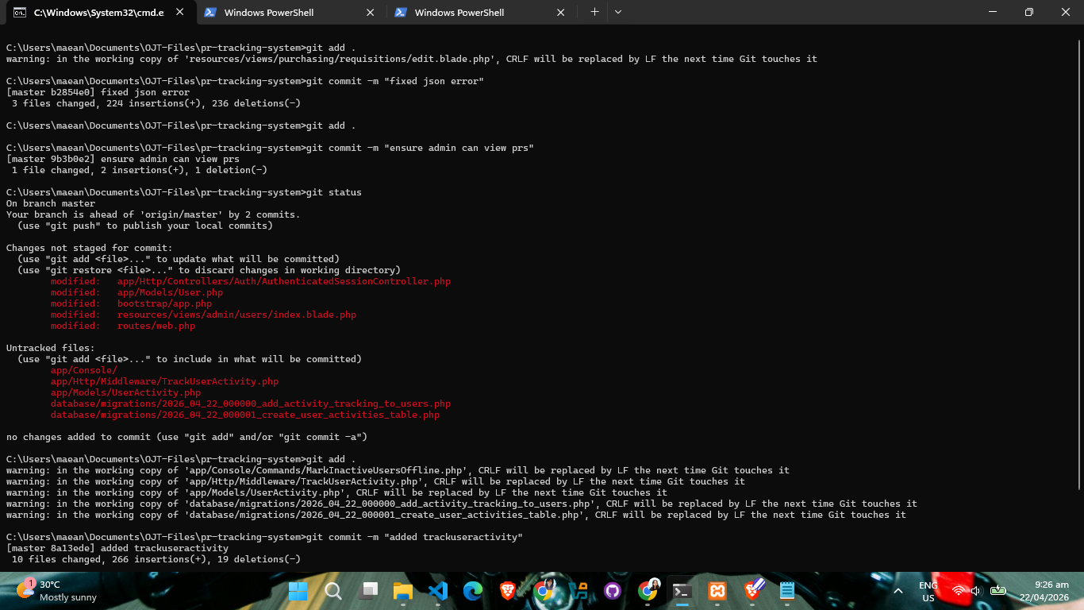Open the new tab profiles dropdown arrow

point(618,12)
